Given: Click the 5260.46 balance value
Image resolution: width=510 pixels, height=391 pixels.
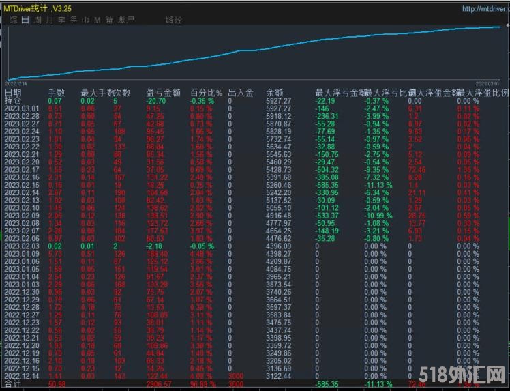Looking at the screenshot, I should point(278,185).
